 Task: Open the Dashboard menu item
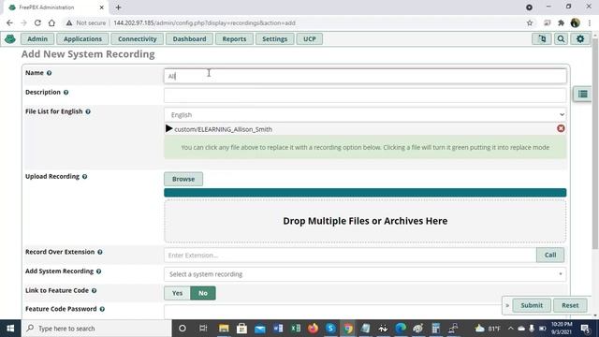[x=189, y=38]
